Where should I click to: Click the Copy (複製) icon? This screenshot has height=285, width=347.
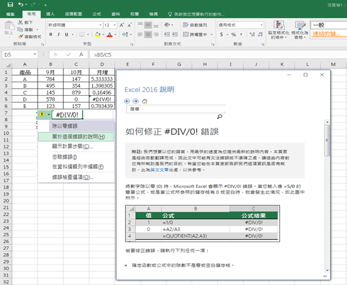coord(21,29)
